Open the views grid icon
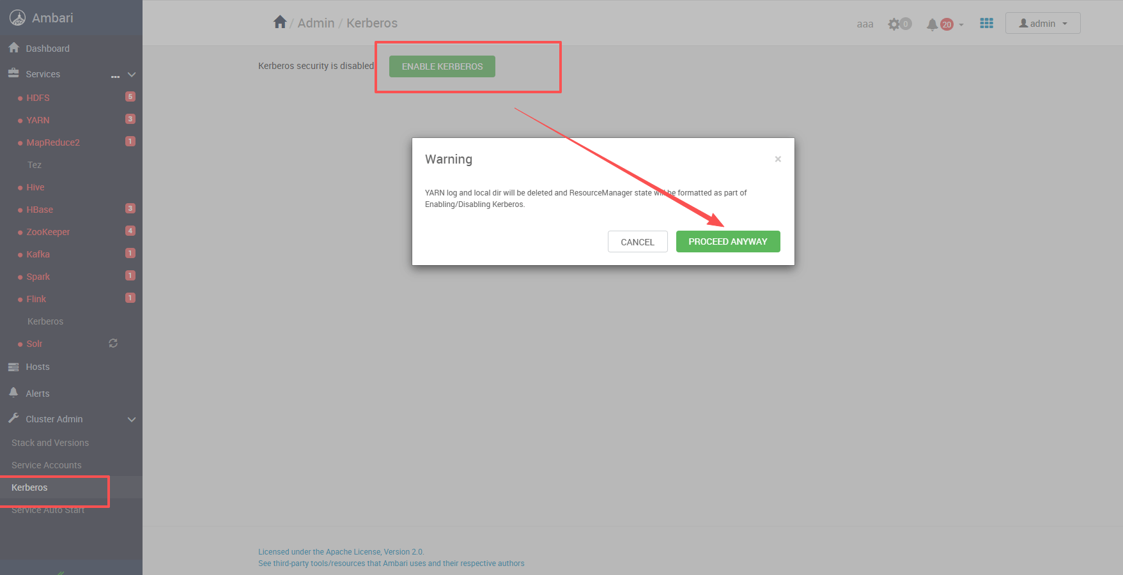 point(987,23)
